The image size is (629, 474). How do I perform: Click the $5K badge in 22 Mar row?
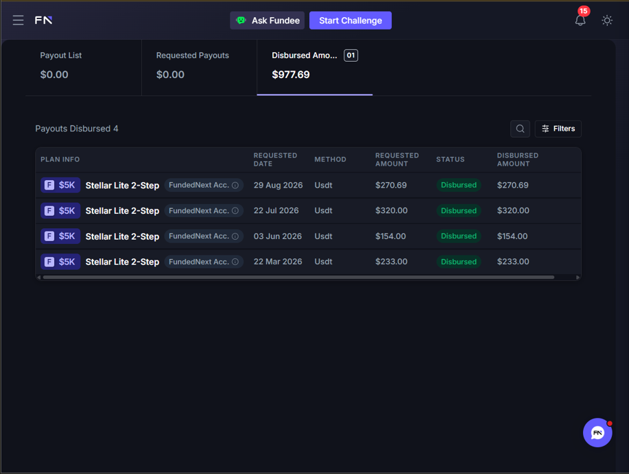pyautogui.click(x=60, y=262)
